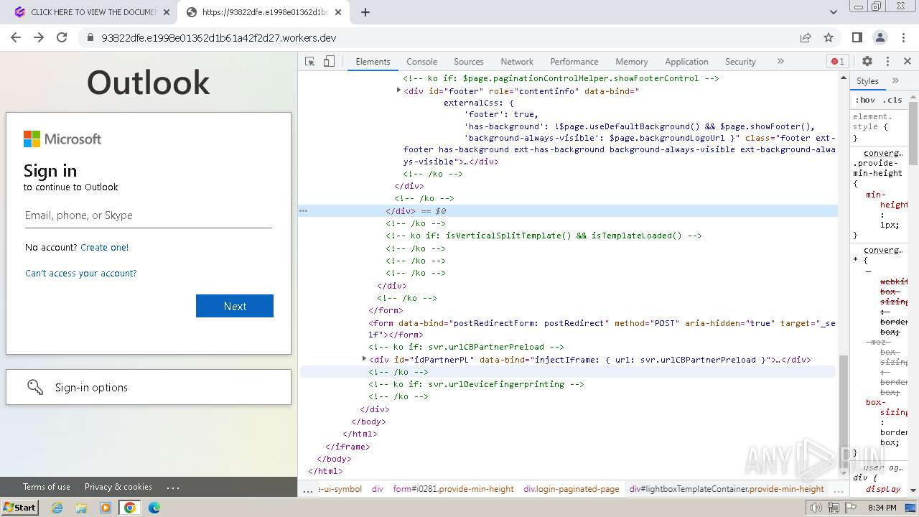
Task: Switch to the Sources tab
Action: [x=468, y=62]
